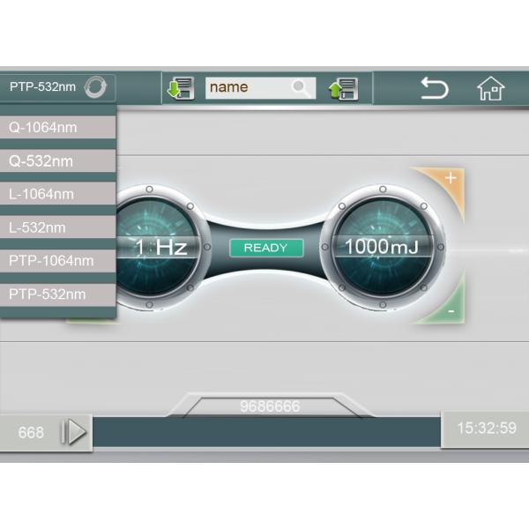Decrease energy with the green minus button

(x=450, y=311)
